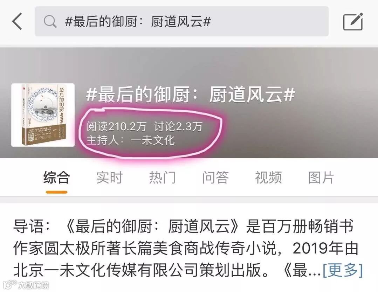
Task: Focus the search field with #最后的御厨：厨道风云#
Action: (181, 21)
